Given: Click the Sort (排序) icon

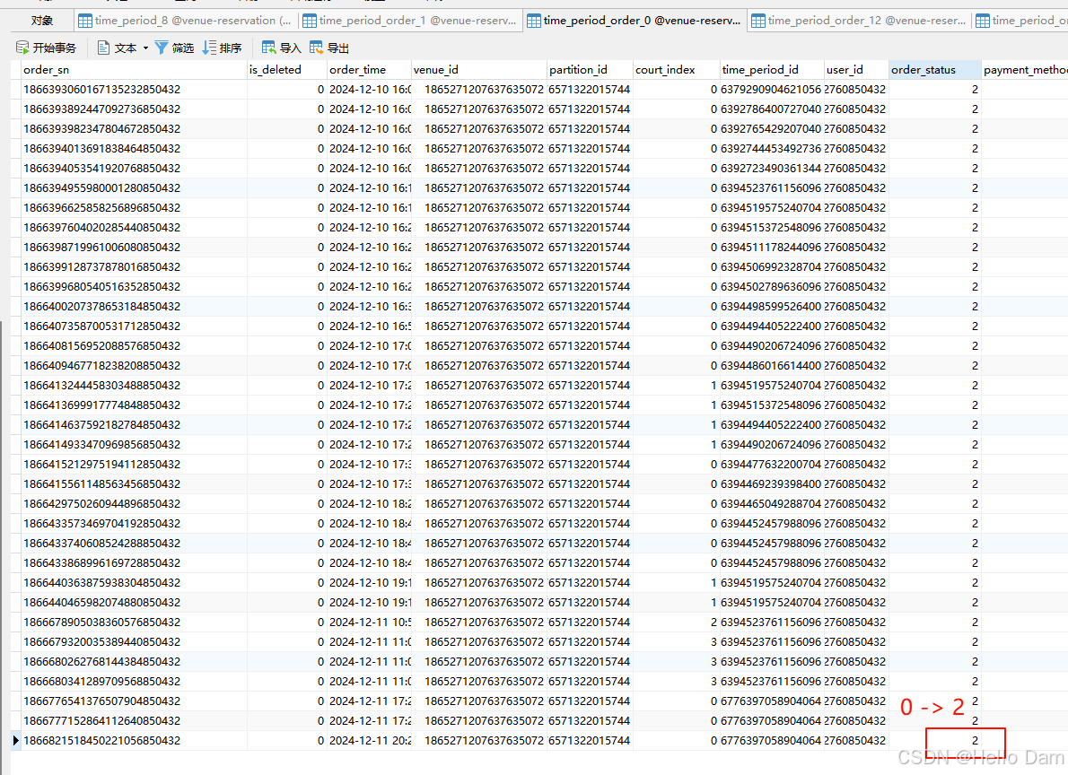Looking at the screenshot, I should (209, 48).
